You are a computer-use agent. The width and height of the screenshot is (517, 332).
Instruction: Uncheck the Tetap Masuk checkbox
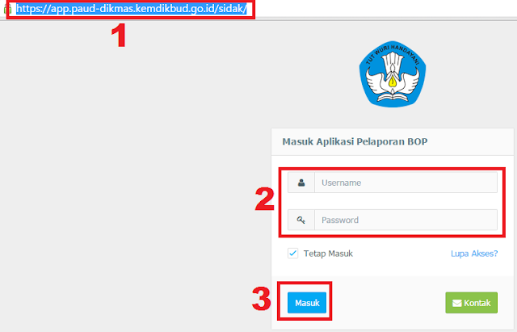tap(292, 254)
